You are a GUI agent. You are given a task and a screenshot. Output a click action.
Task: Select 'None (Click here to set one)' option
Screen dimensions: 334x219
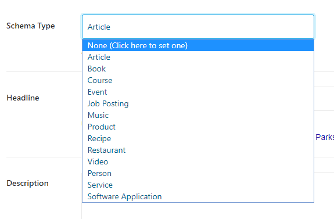[198, 45]
